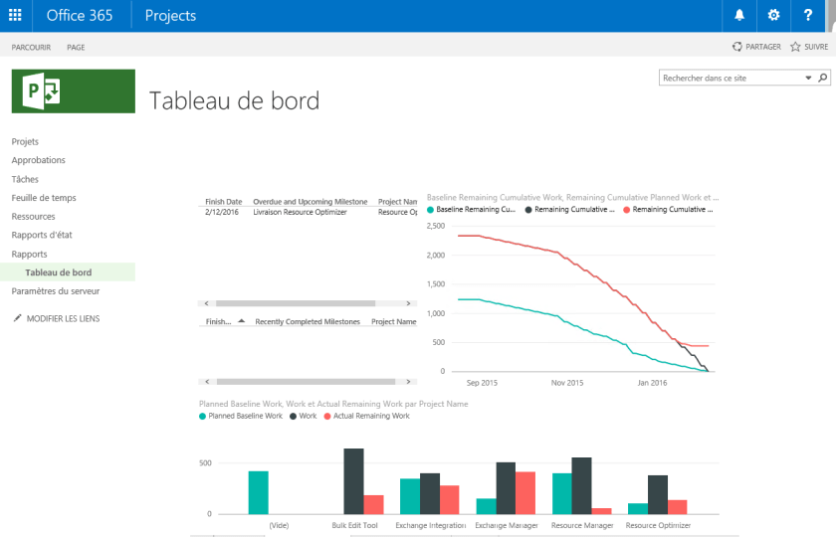Click the pencil icon beside Modifier les liens
This screenshot has height=537, width=836.
coord(17,318)
